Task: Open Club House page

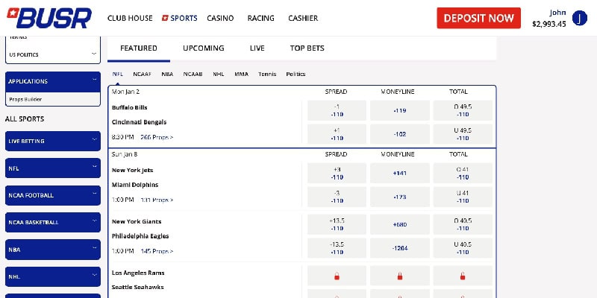Action: [130, 18]
